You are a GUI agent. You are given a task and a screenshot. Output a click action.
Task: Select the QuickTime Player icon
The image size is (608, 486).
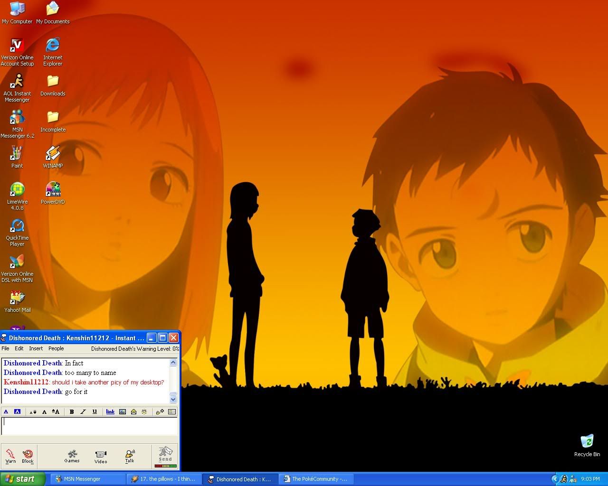pyautogui.click(x=17, y=232)
